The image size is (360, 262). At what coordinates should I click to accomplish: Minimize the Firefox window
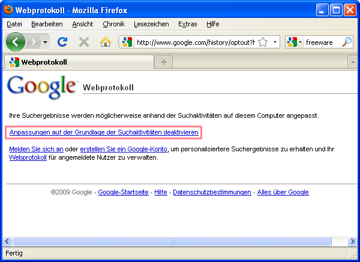click(x=322, y=10)
